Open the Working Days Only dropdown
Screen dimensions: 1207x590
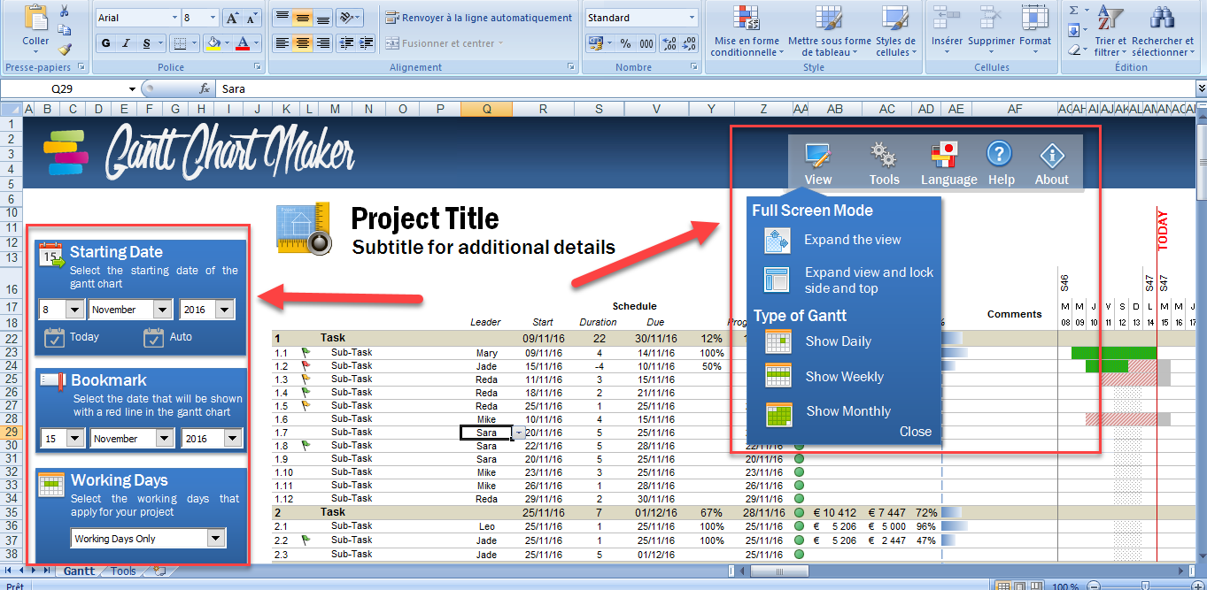215,539
